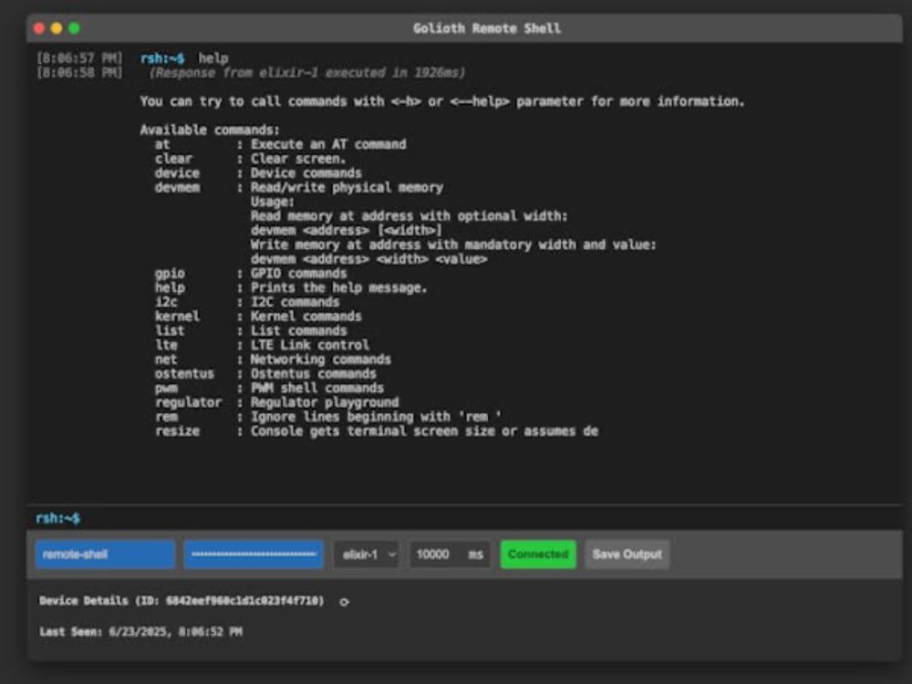The image size is (912, 684).
Task: Click the red close window button
Action: [39, 28]
